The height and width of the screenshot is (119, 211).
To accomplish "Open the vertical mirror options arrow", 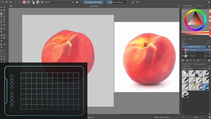I will coord(140,2).
